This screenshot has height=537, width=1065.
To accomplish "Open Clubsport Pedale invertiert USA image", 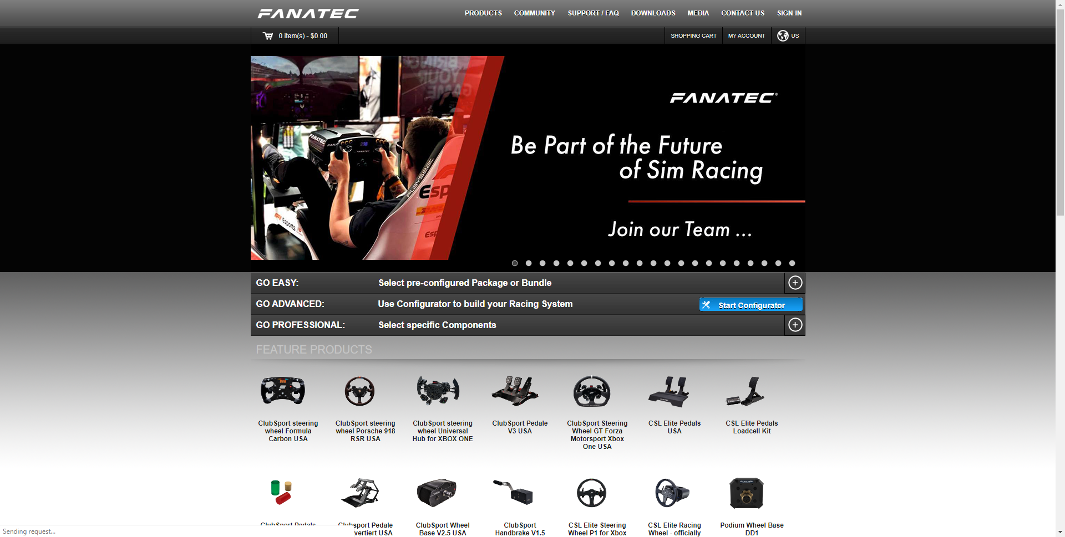I will tap(361, 492).
